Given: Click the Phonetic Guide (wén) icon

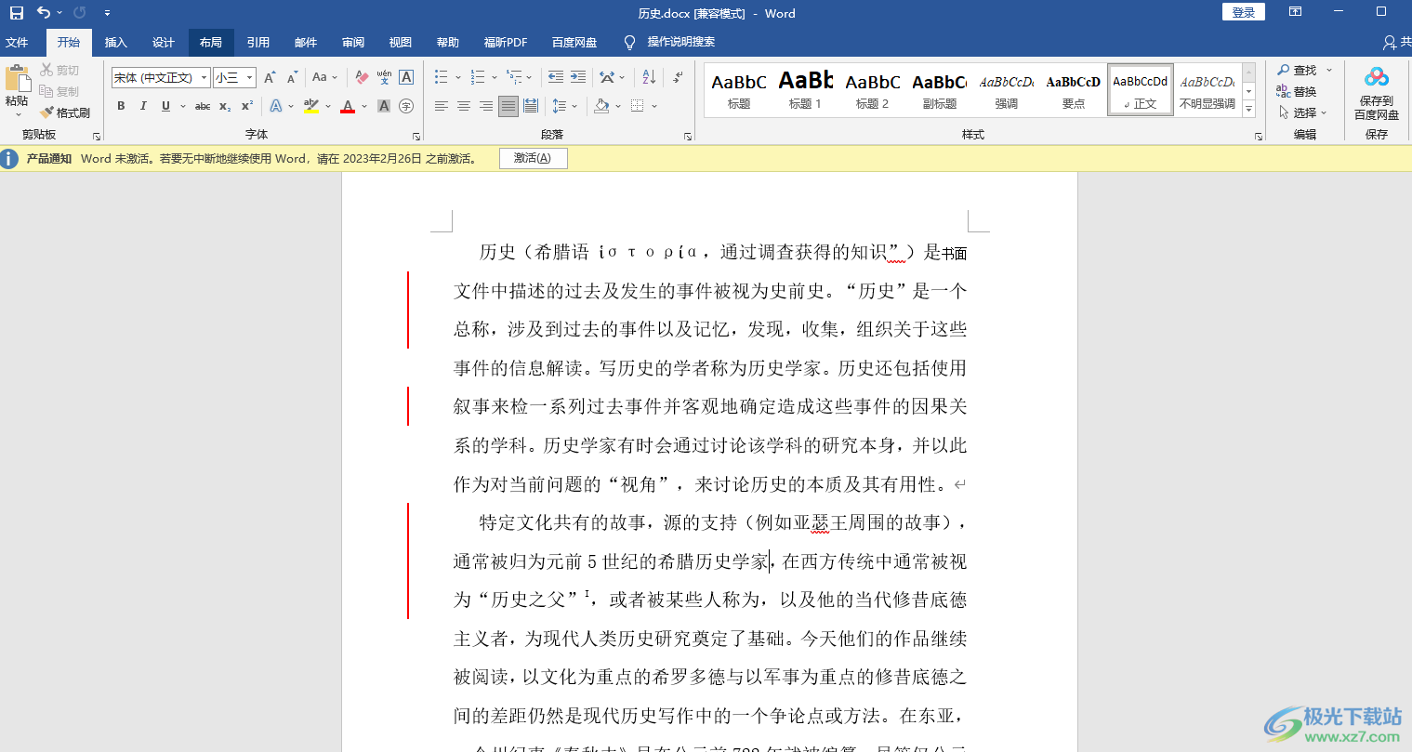Looking at the screenshot, I should pyautogui.click(x=384, y=77).
